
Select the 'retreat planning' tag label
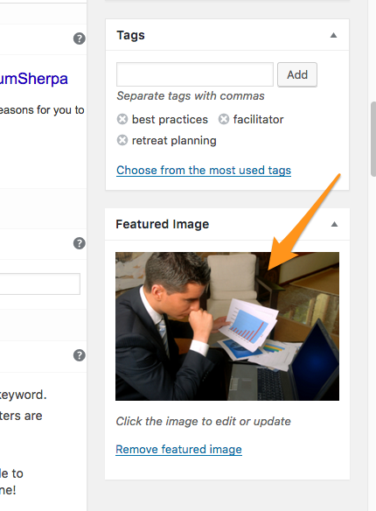(174, 141)
